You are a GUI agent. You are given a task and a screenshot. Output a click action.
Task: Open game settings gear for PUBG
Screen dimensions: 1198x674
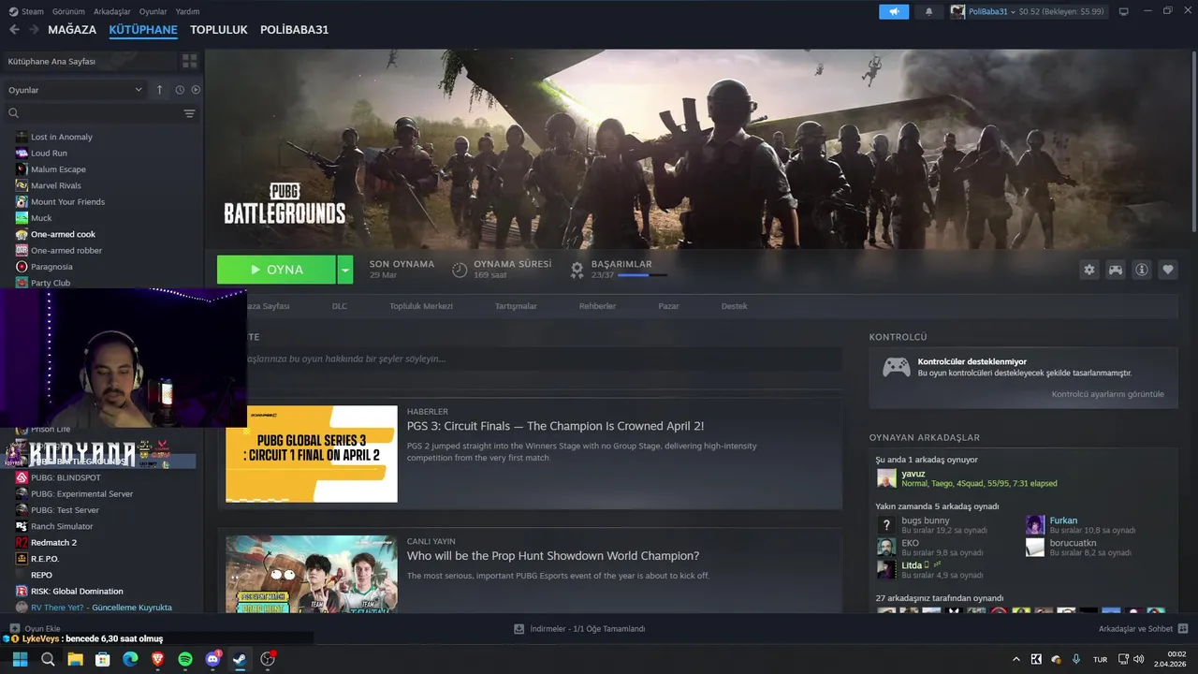pyautogui.click(x=1089, y=270)
